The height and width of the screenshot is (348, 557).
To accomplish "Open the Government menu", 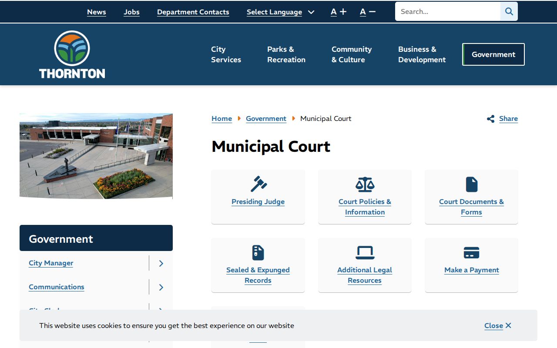I will click(x=493, y=54).
